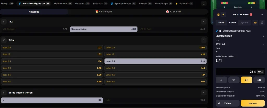Screen dimensions: 267x108
Task: Switch to VfB Stuttgart sub-tab
Action: pyautogui.click(x=104, y=12)
